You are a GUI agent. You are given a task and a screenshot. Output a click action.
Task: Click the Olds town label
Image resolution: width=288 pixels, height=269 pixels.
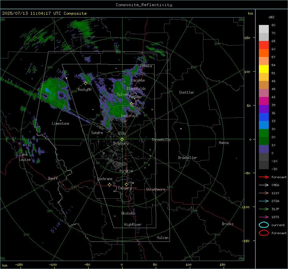pos(122,133)
